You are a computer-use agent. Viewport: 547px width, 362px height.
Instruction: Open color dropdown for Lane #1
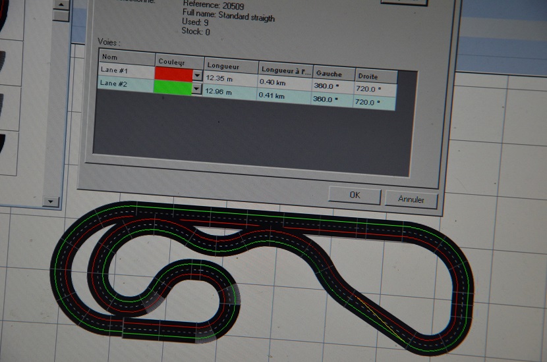[198, 76]
